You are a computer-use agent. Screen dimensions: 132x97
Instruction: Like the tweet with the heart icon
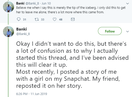[x=55, y=19]
